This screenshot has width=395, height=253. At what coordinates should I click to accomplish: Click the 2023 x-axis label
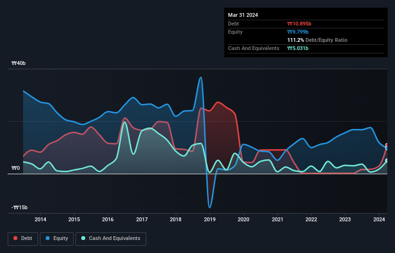tap(345, 219)
